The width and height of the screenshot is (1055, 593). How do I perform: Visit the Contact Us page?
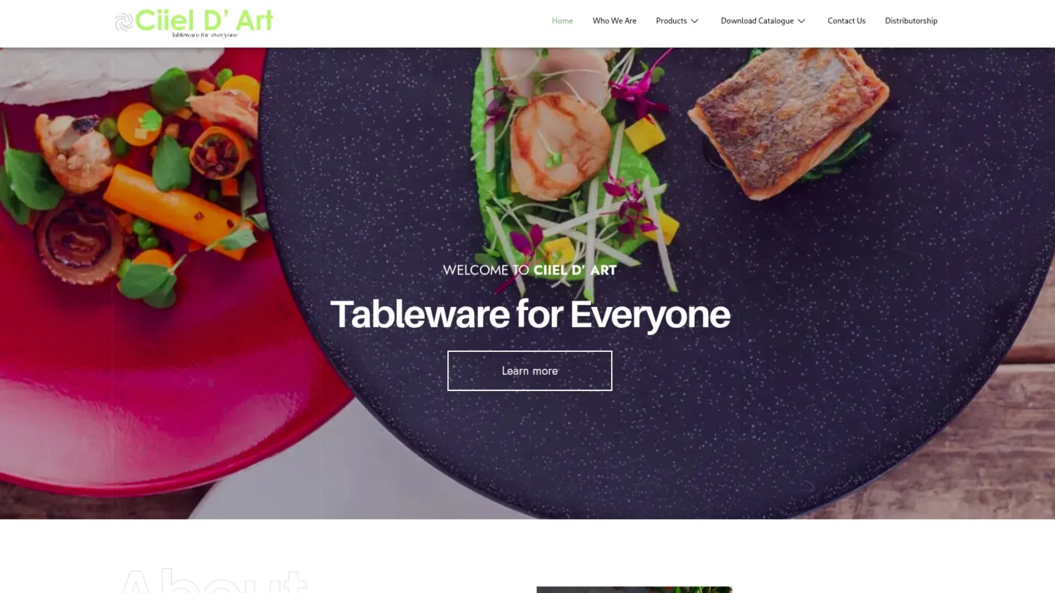coord(846,21)
